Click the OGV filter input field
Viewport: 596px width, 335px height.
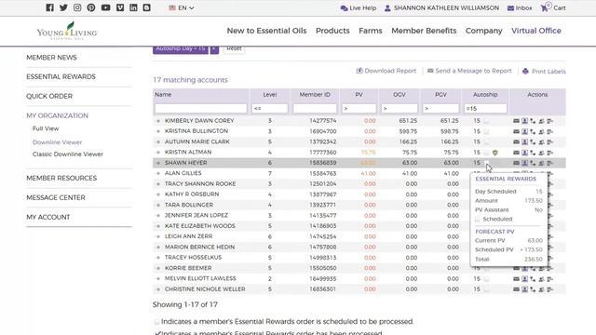tap(400, 109)
